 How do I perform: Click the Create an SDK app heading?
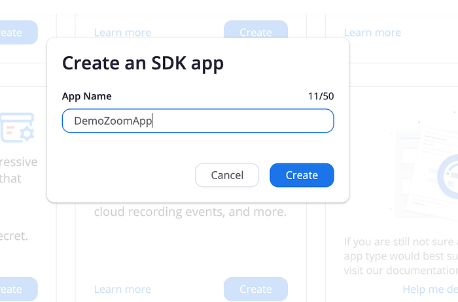pos(143,63)
